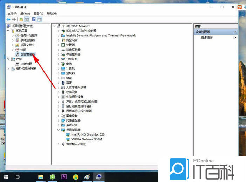Click the 打印队列 printer icon
This screenshot has width=246, height=182.
pyautogui.click(x=63, y=59)
